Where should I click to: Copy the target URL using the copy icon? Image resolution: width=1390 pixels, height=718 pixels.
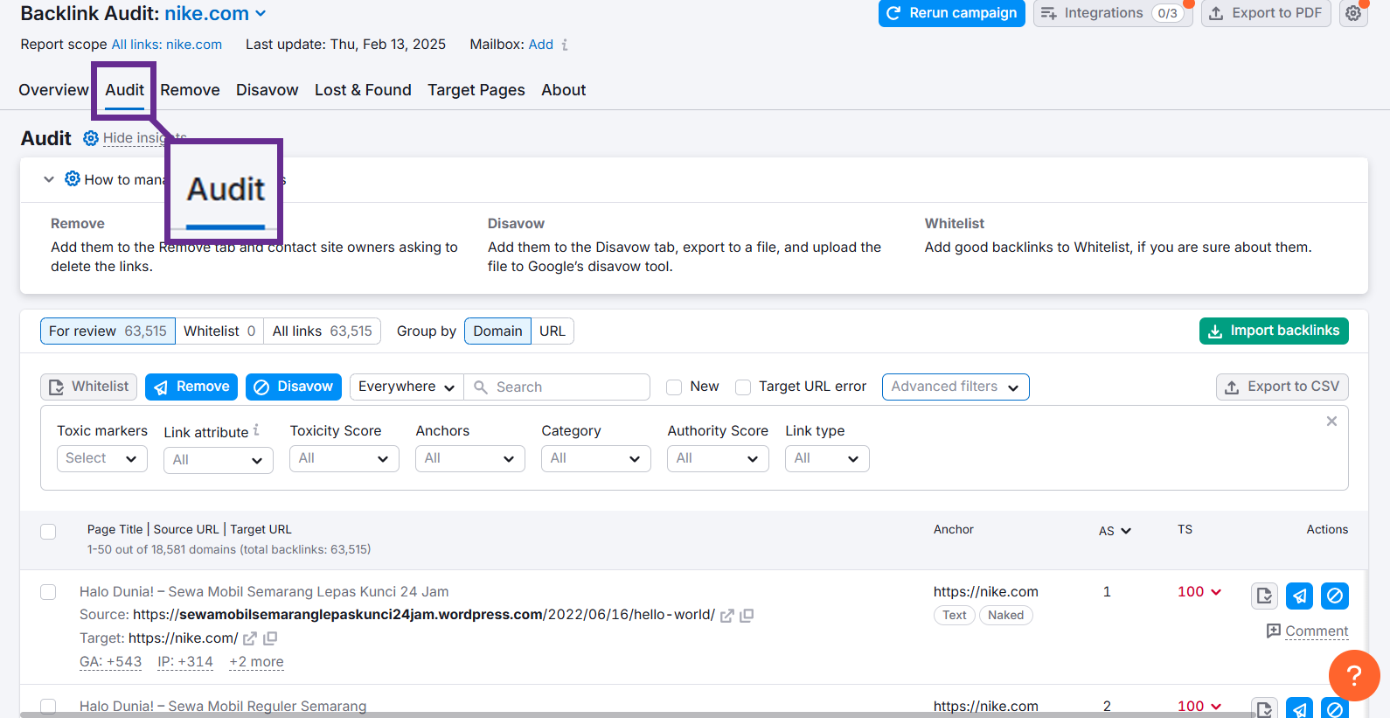270,638
